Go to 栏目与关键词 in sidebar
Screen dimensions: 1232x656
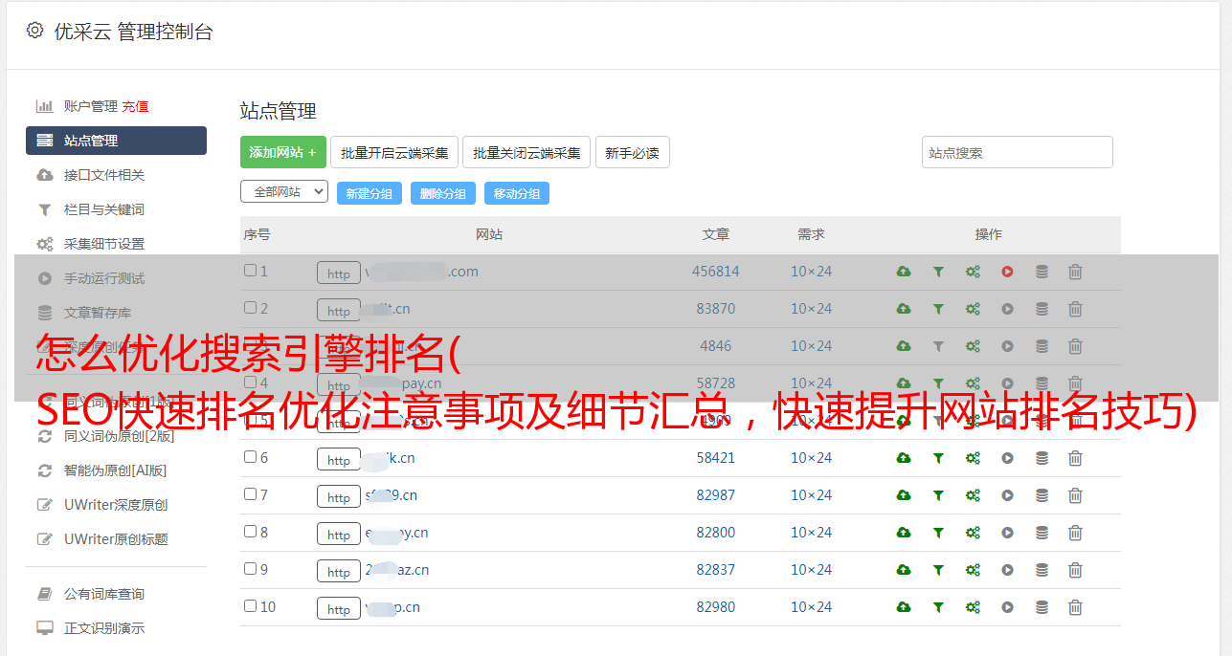tap(103, 209)
